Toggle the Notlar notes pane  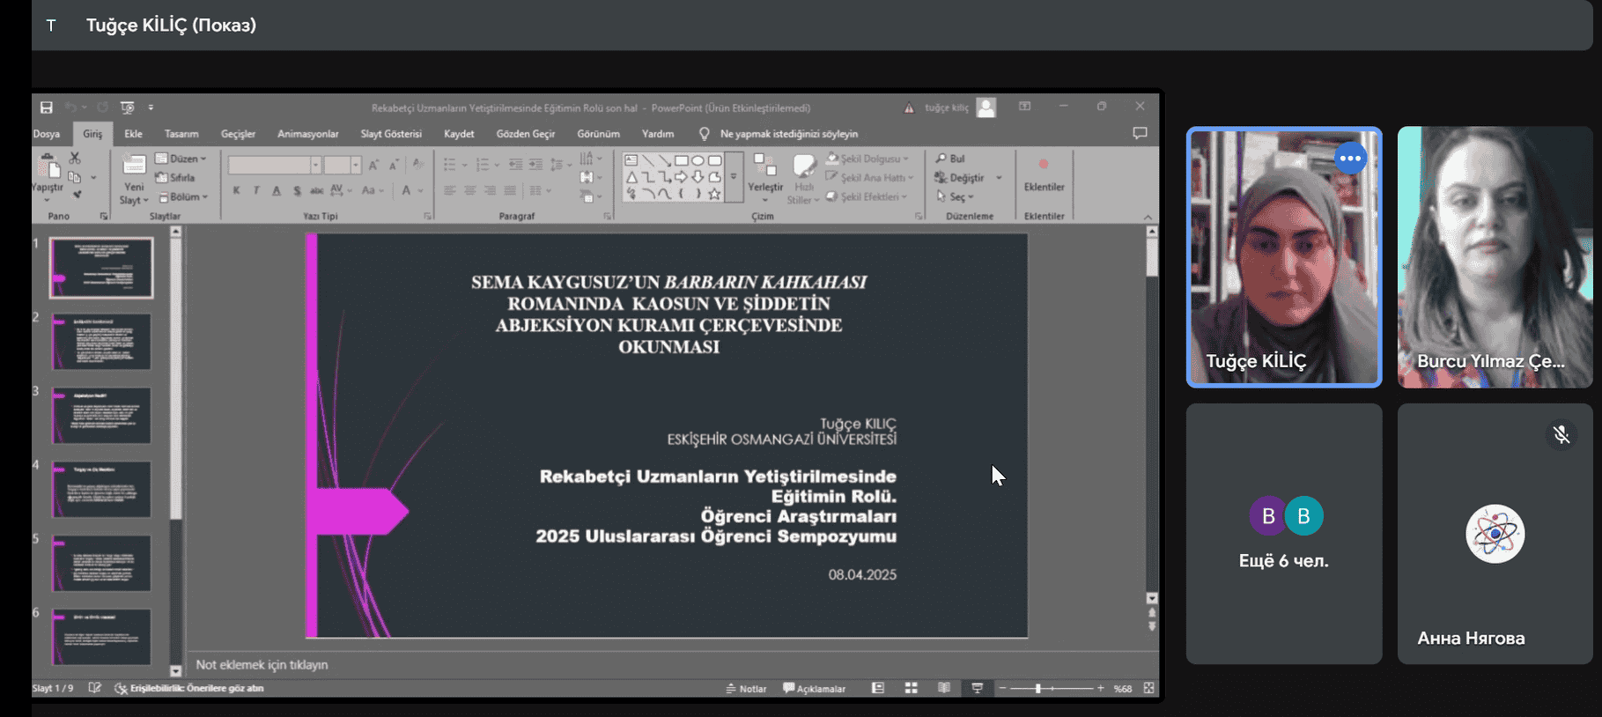click(x=746, y=689)
